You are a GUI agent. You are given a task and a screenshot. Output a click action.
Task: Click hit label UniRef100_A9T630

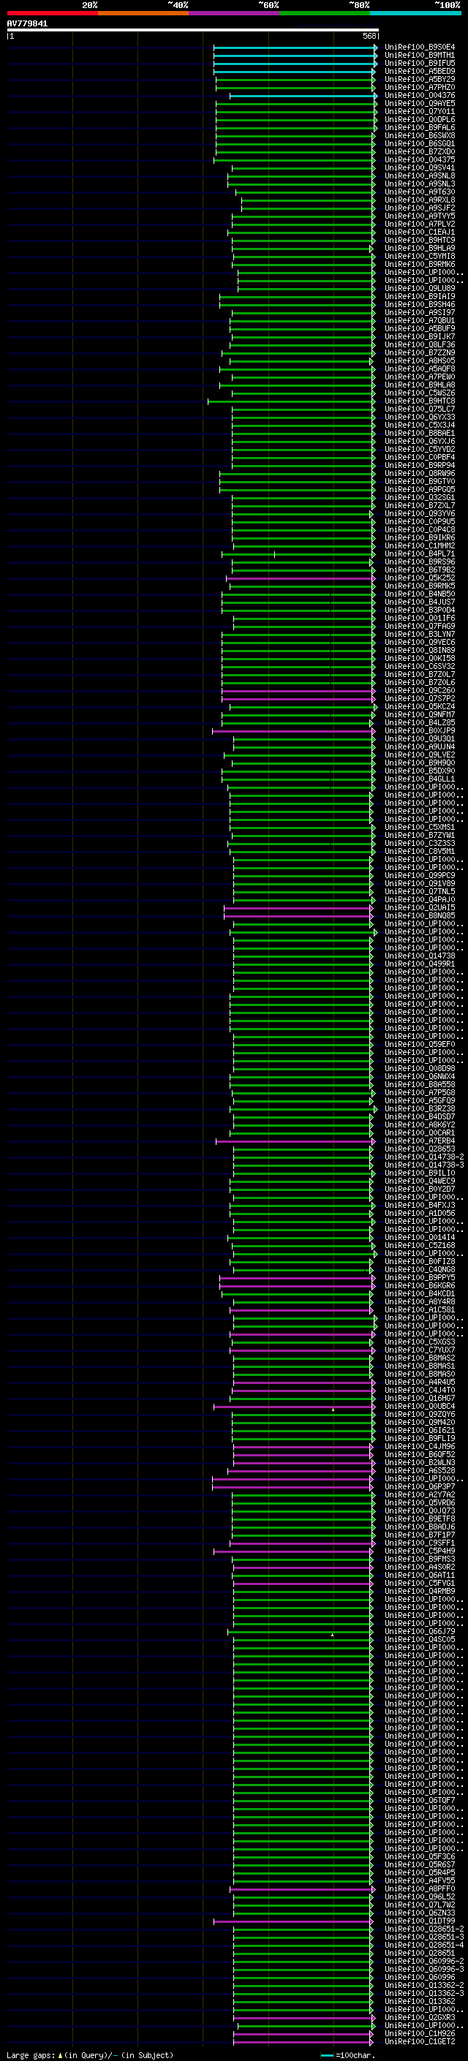point(420,192)
